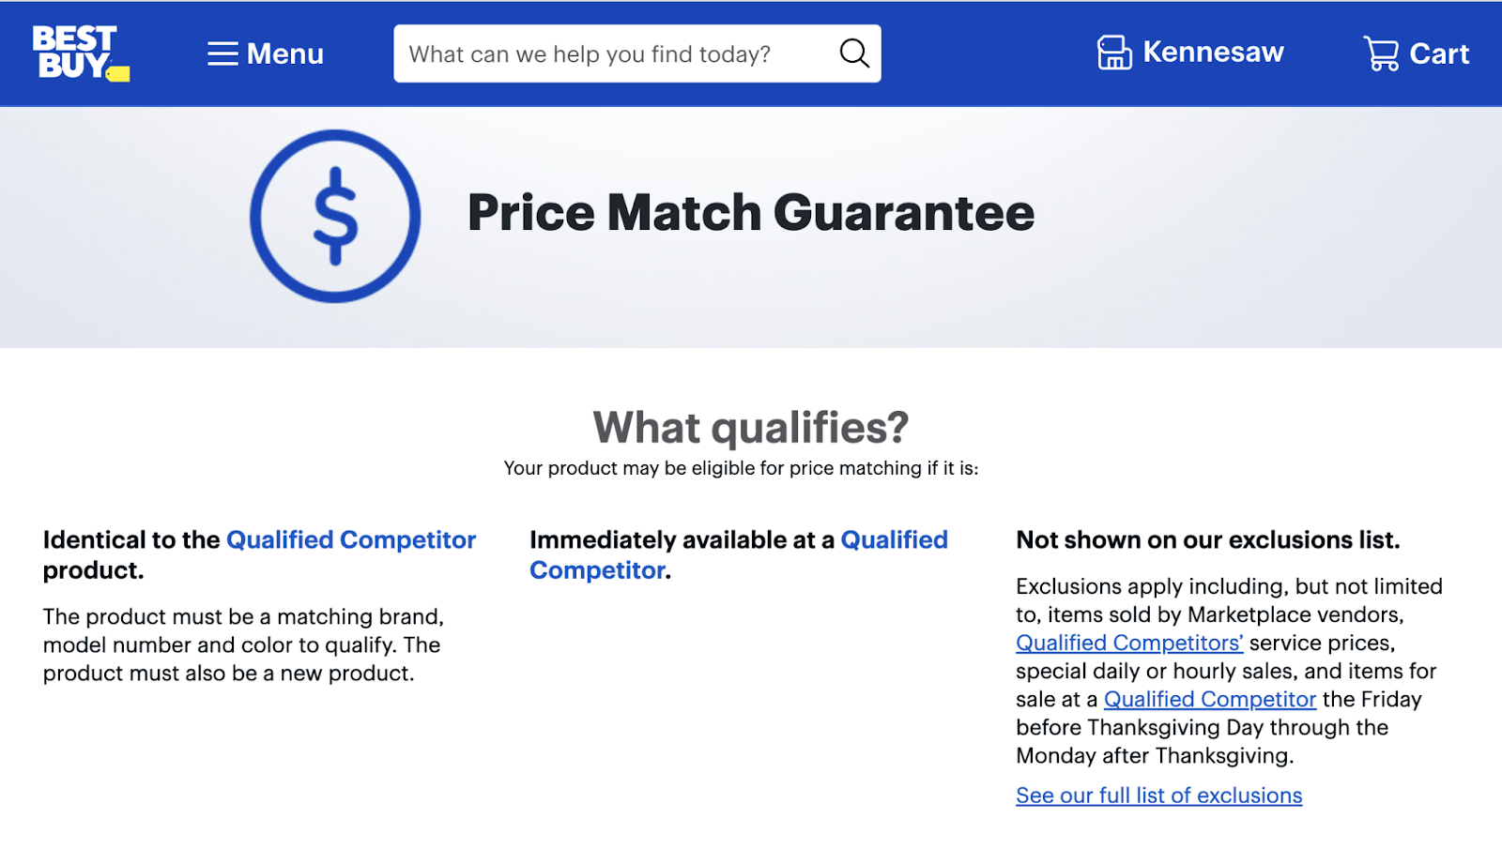Open Qualified Competitor link under Immediately available
The height and width of the screenshot is (849, 1502).
893,539
